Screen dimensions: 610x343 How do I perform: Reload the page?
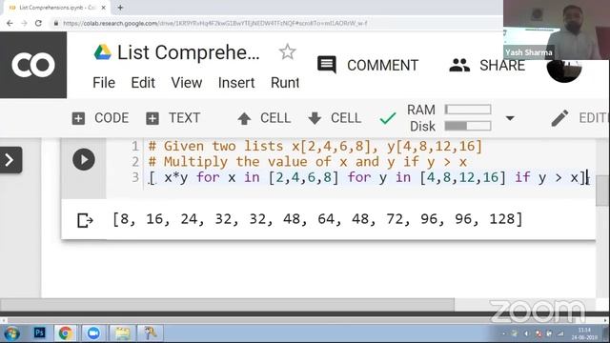(38, 23)
